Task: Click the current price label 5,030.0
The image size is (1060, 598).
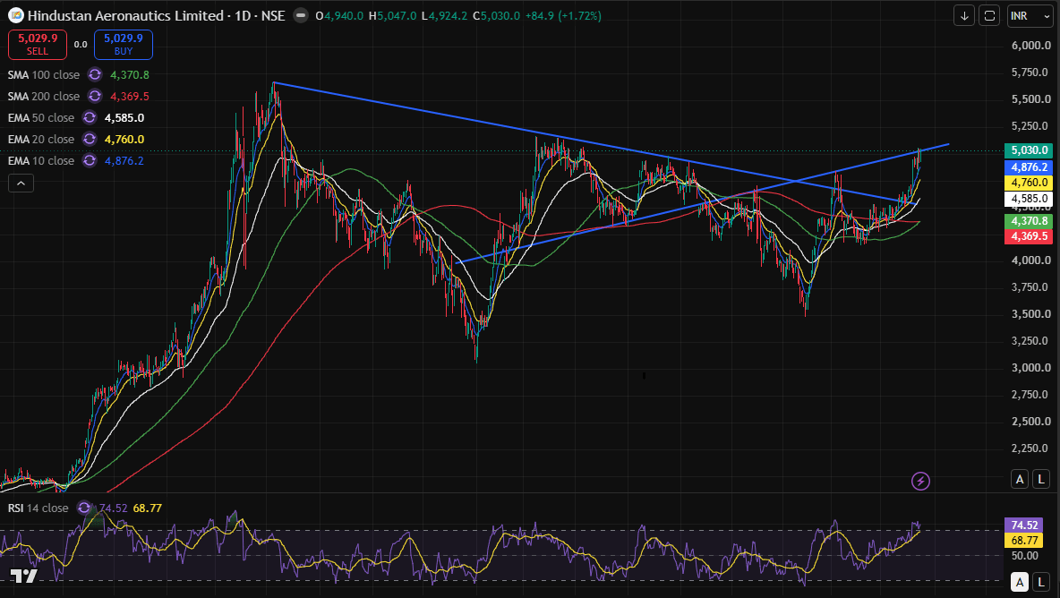Action: click(x=1029, y=150)
